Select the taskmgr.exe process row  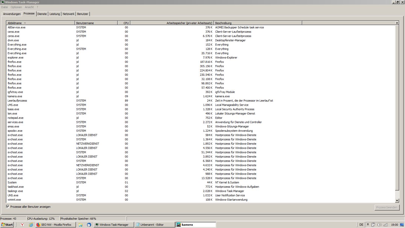pos(201,191)
